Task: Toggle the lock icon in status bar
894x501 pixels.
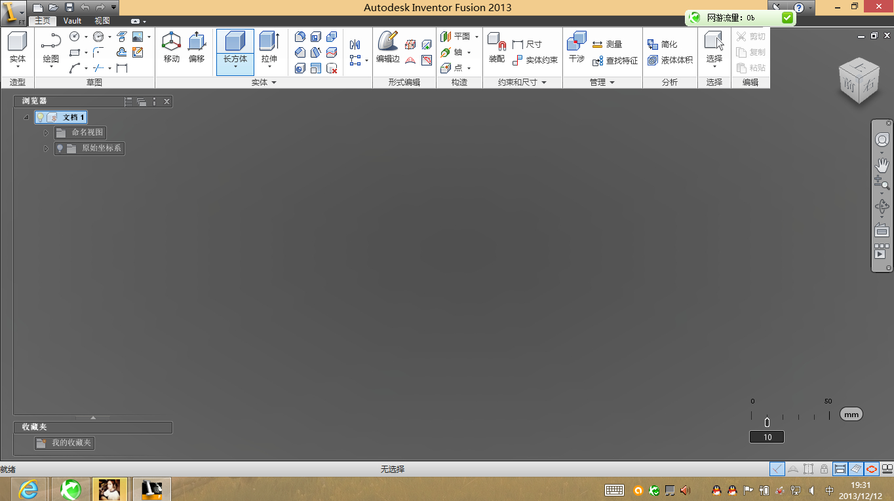Action: tap(824, 469)
